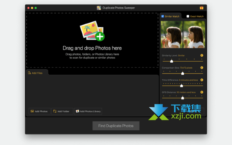Click the Add Folder button
The width and height of the screenshot is (232, 145).
tap(62, 111)
